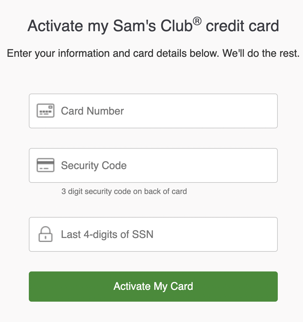Click the padlock icon beside SSN
The image size is (303, 322).
45,234
